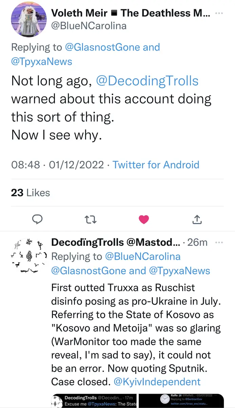
Task: Open the left DecodingTrolls screenshot thumbnail
Action: tap(94, 401)
